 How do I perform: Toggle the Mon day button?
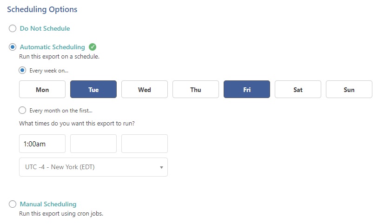click(x=42, y=89)
